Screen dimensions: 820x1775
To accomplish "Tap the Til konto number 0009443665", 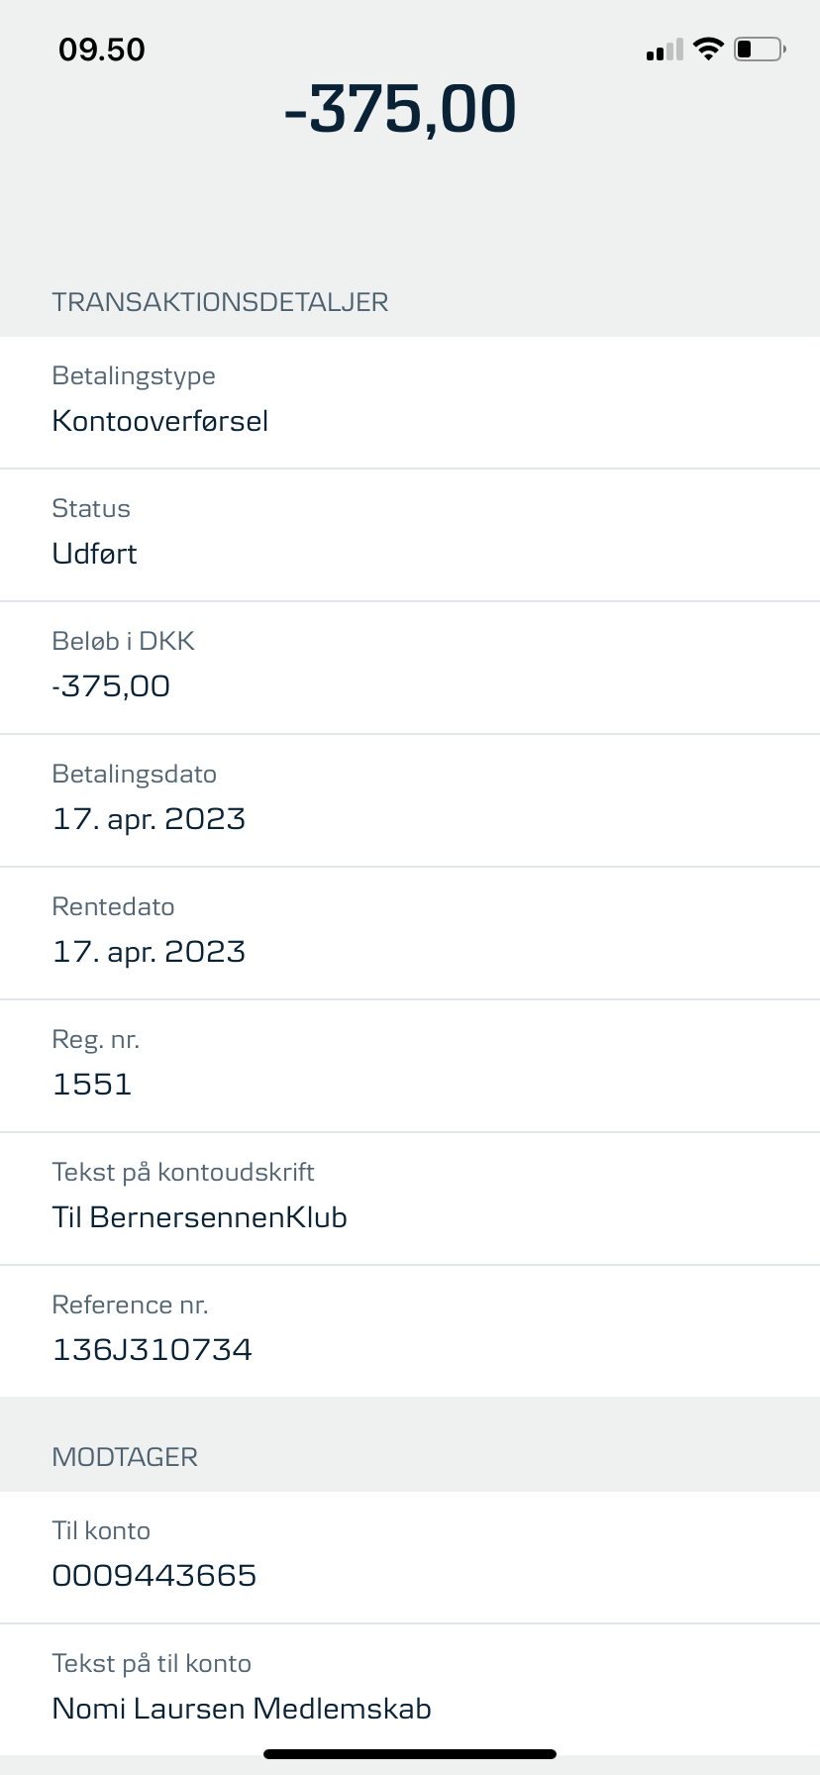I will (x=154, y=1575).
